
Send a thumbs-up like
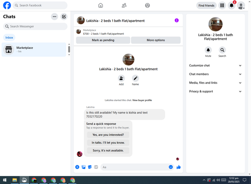[179, 167]
